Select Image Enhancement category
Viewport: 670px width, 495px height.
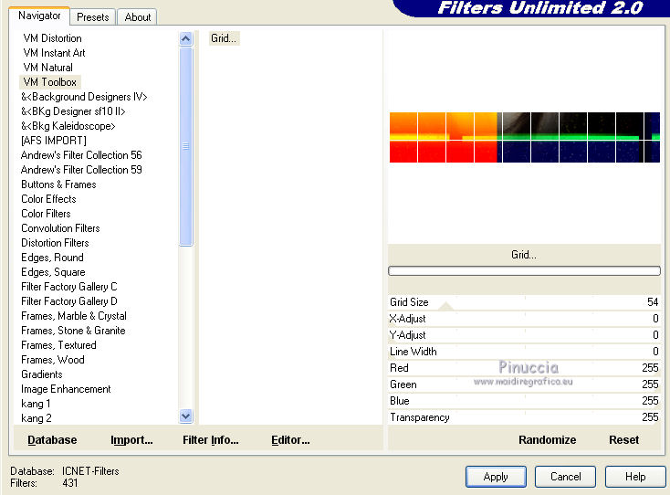pos(66,388)
